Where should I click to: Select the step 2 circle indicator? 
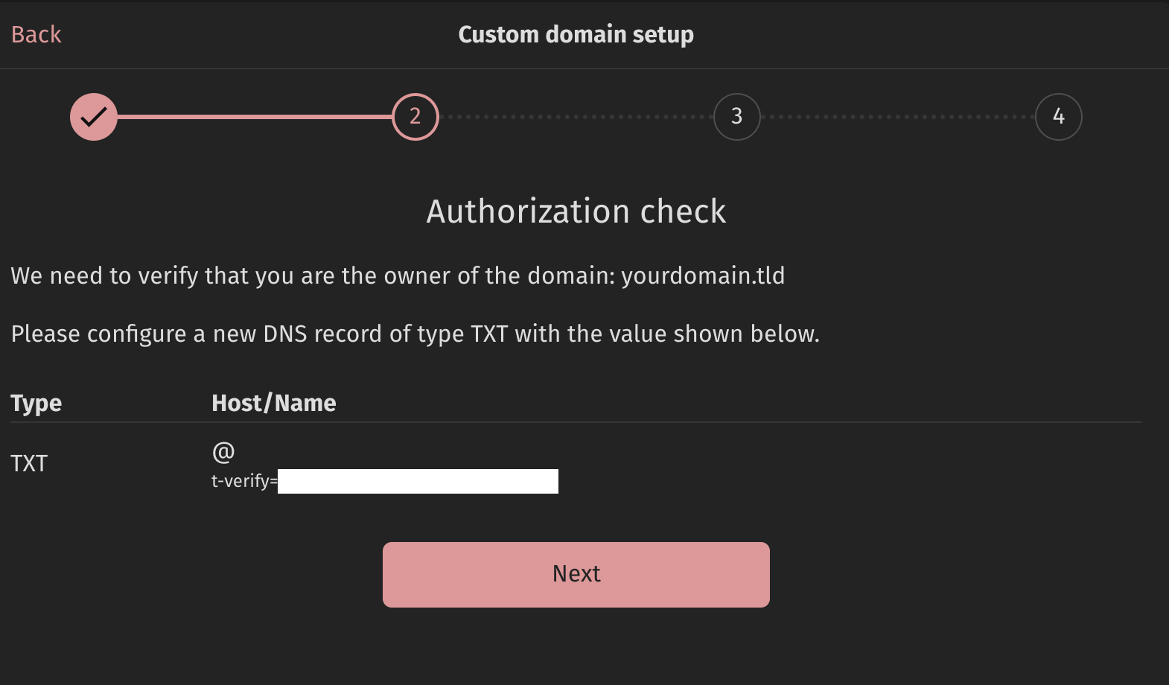tap(415, 117)
